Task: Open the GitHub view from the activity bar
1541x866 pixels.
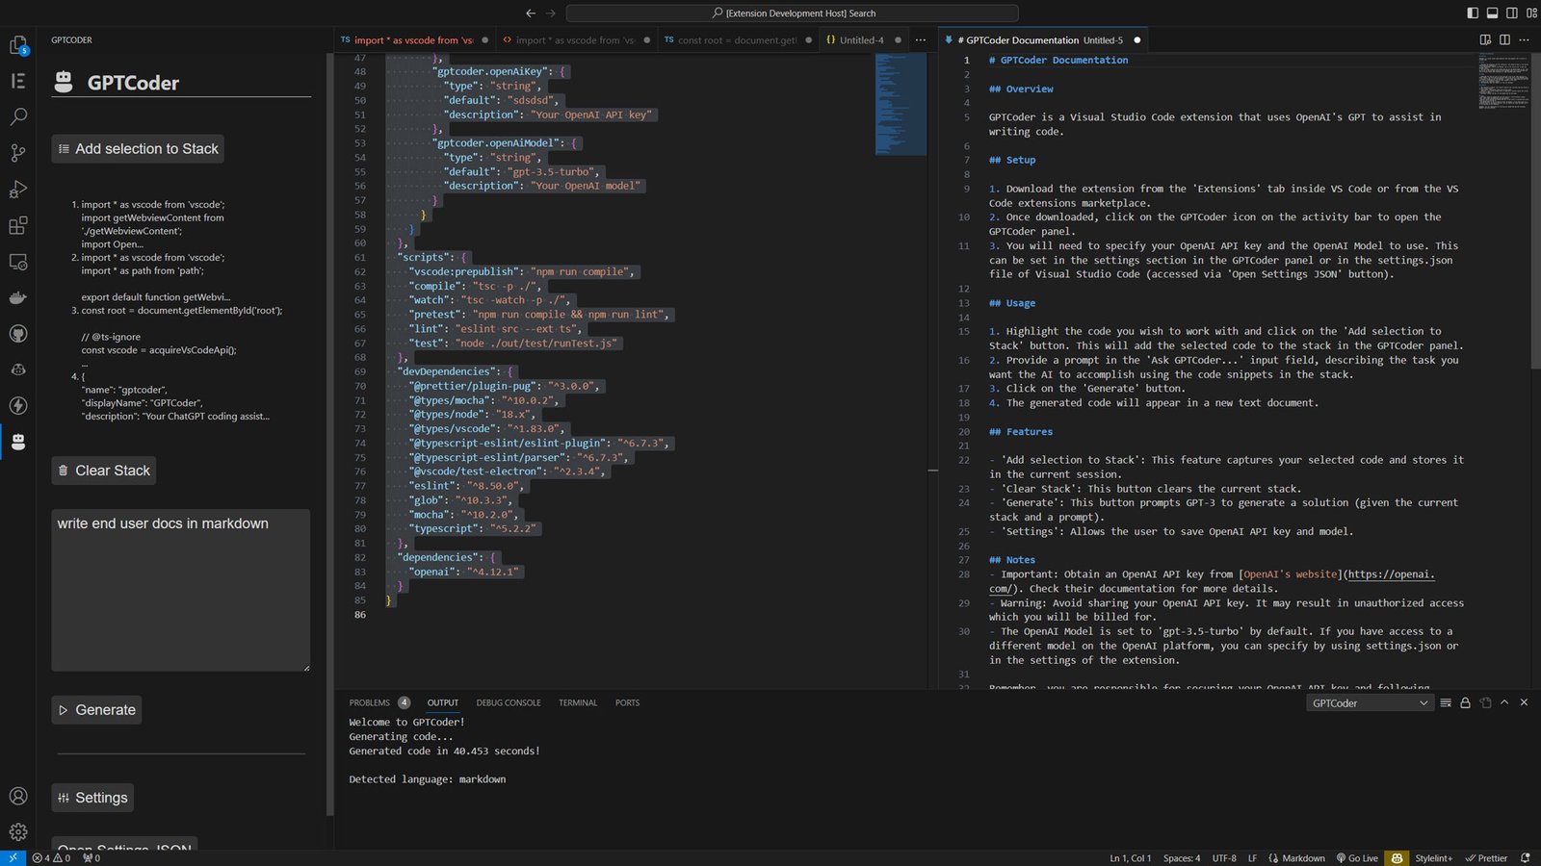Action: (x=18, y=333)
